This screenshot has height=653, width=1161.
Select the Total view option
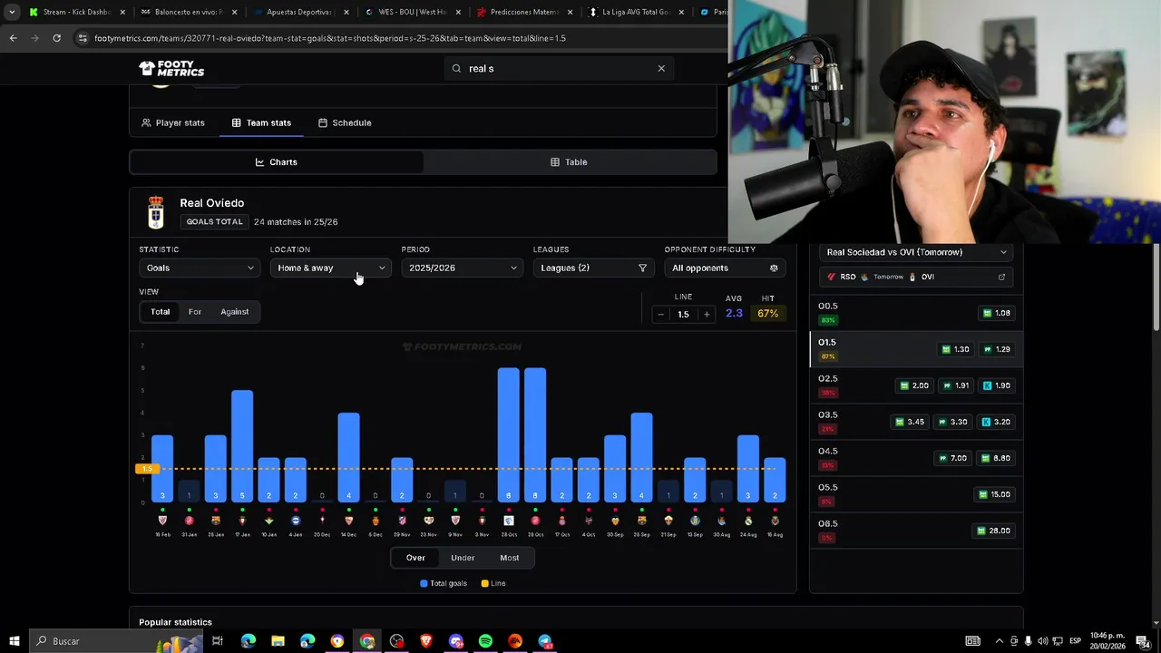pyautogui.click(x=160, y=311)
